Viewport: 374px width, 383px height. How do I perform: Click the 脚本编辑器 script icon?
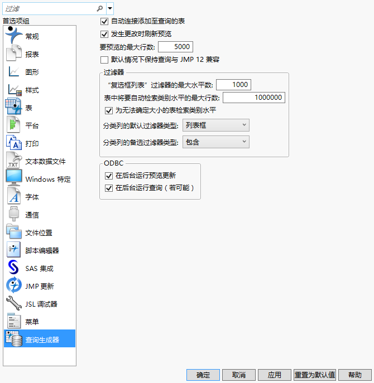pos(13,249)
